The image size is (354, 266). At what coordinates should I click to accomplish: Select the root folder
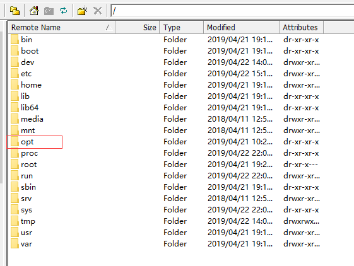pos(29,165)
